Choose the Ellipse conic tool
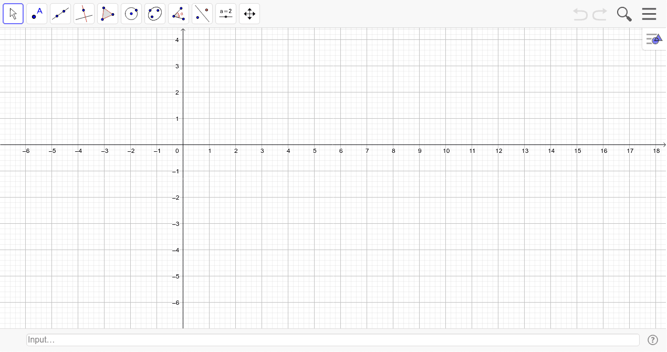This screenshot has height=352, width=667. 155,14
